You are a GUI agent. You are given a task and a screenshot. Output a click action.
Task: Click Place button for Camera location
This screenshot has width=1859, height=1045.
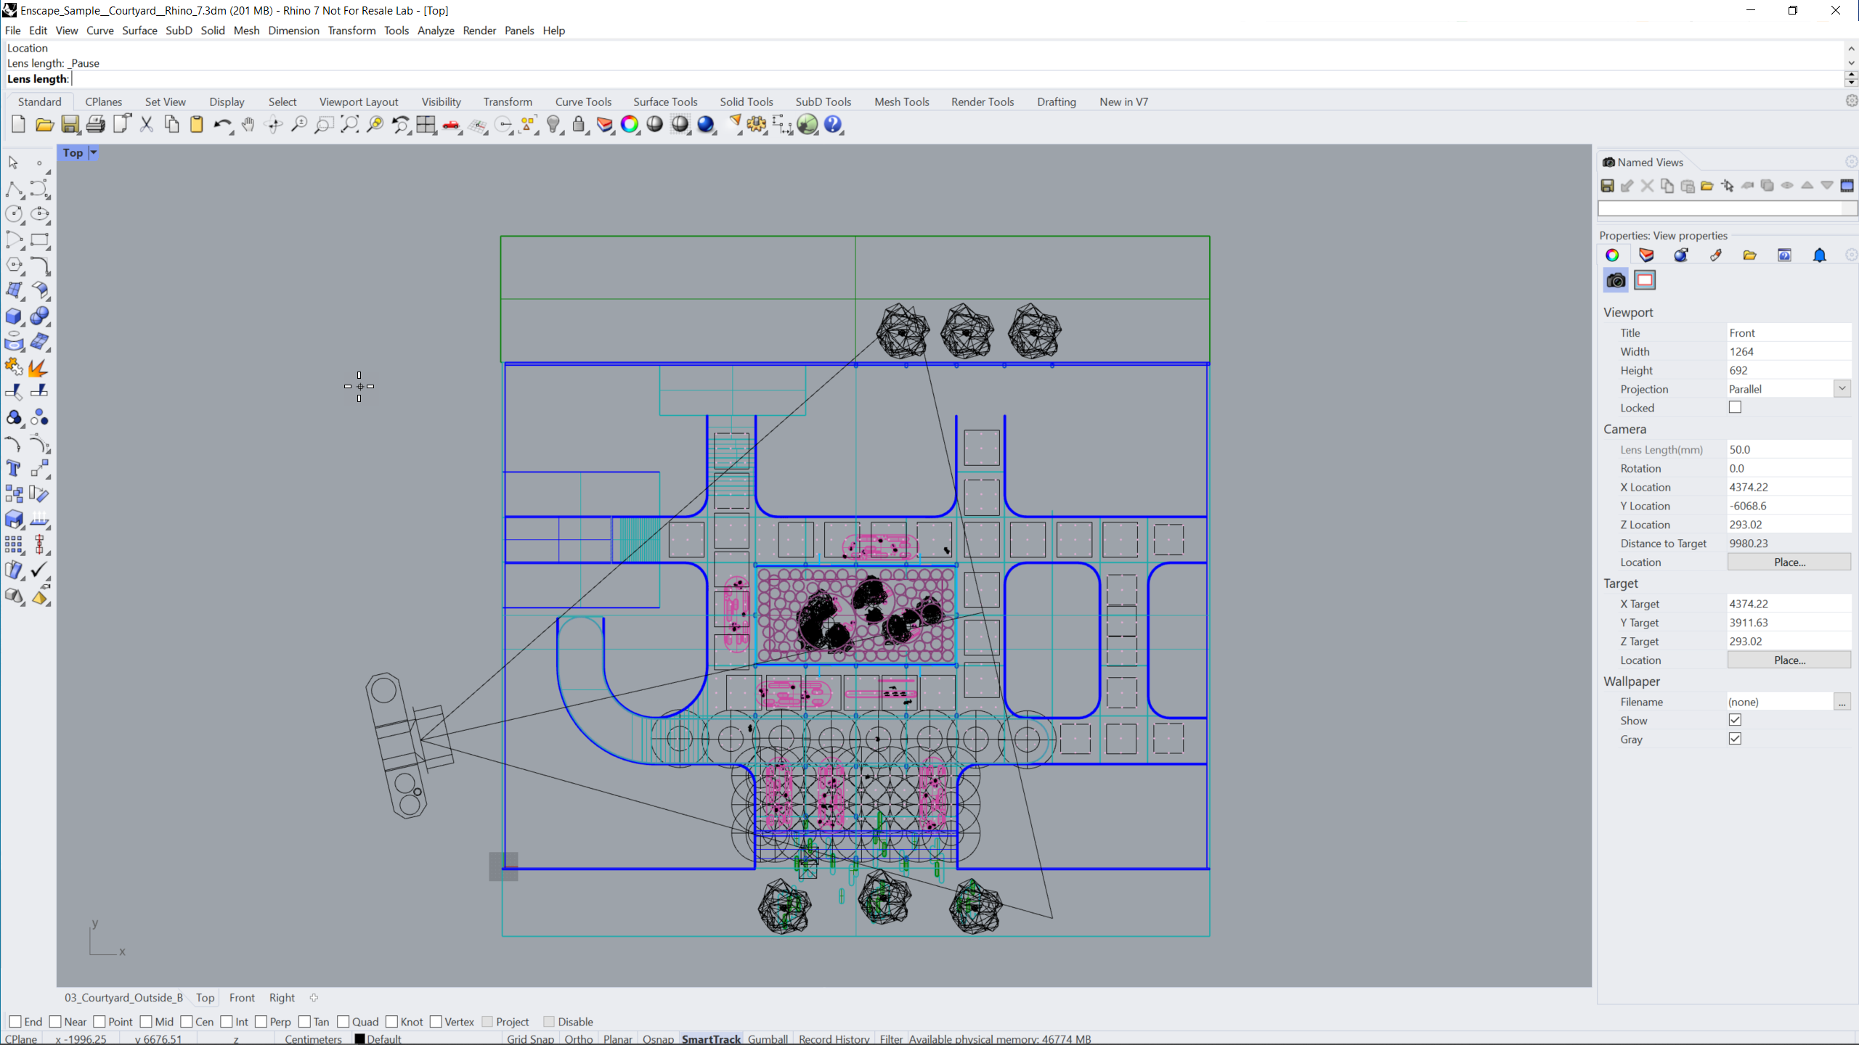1789,562
